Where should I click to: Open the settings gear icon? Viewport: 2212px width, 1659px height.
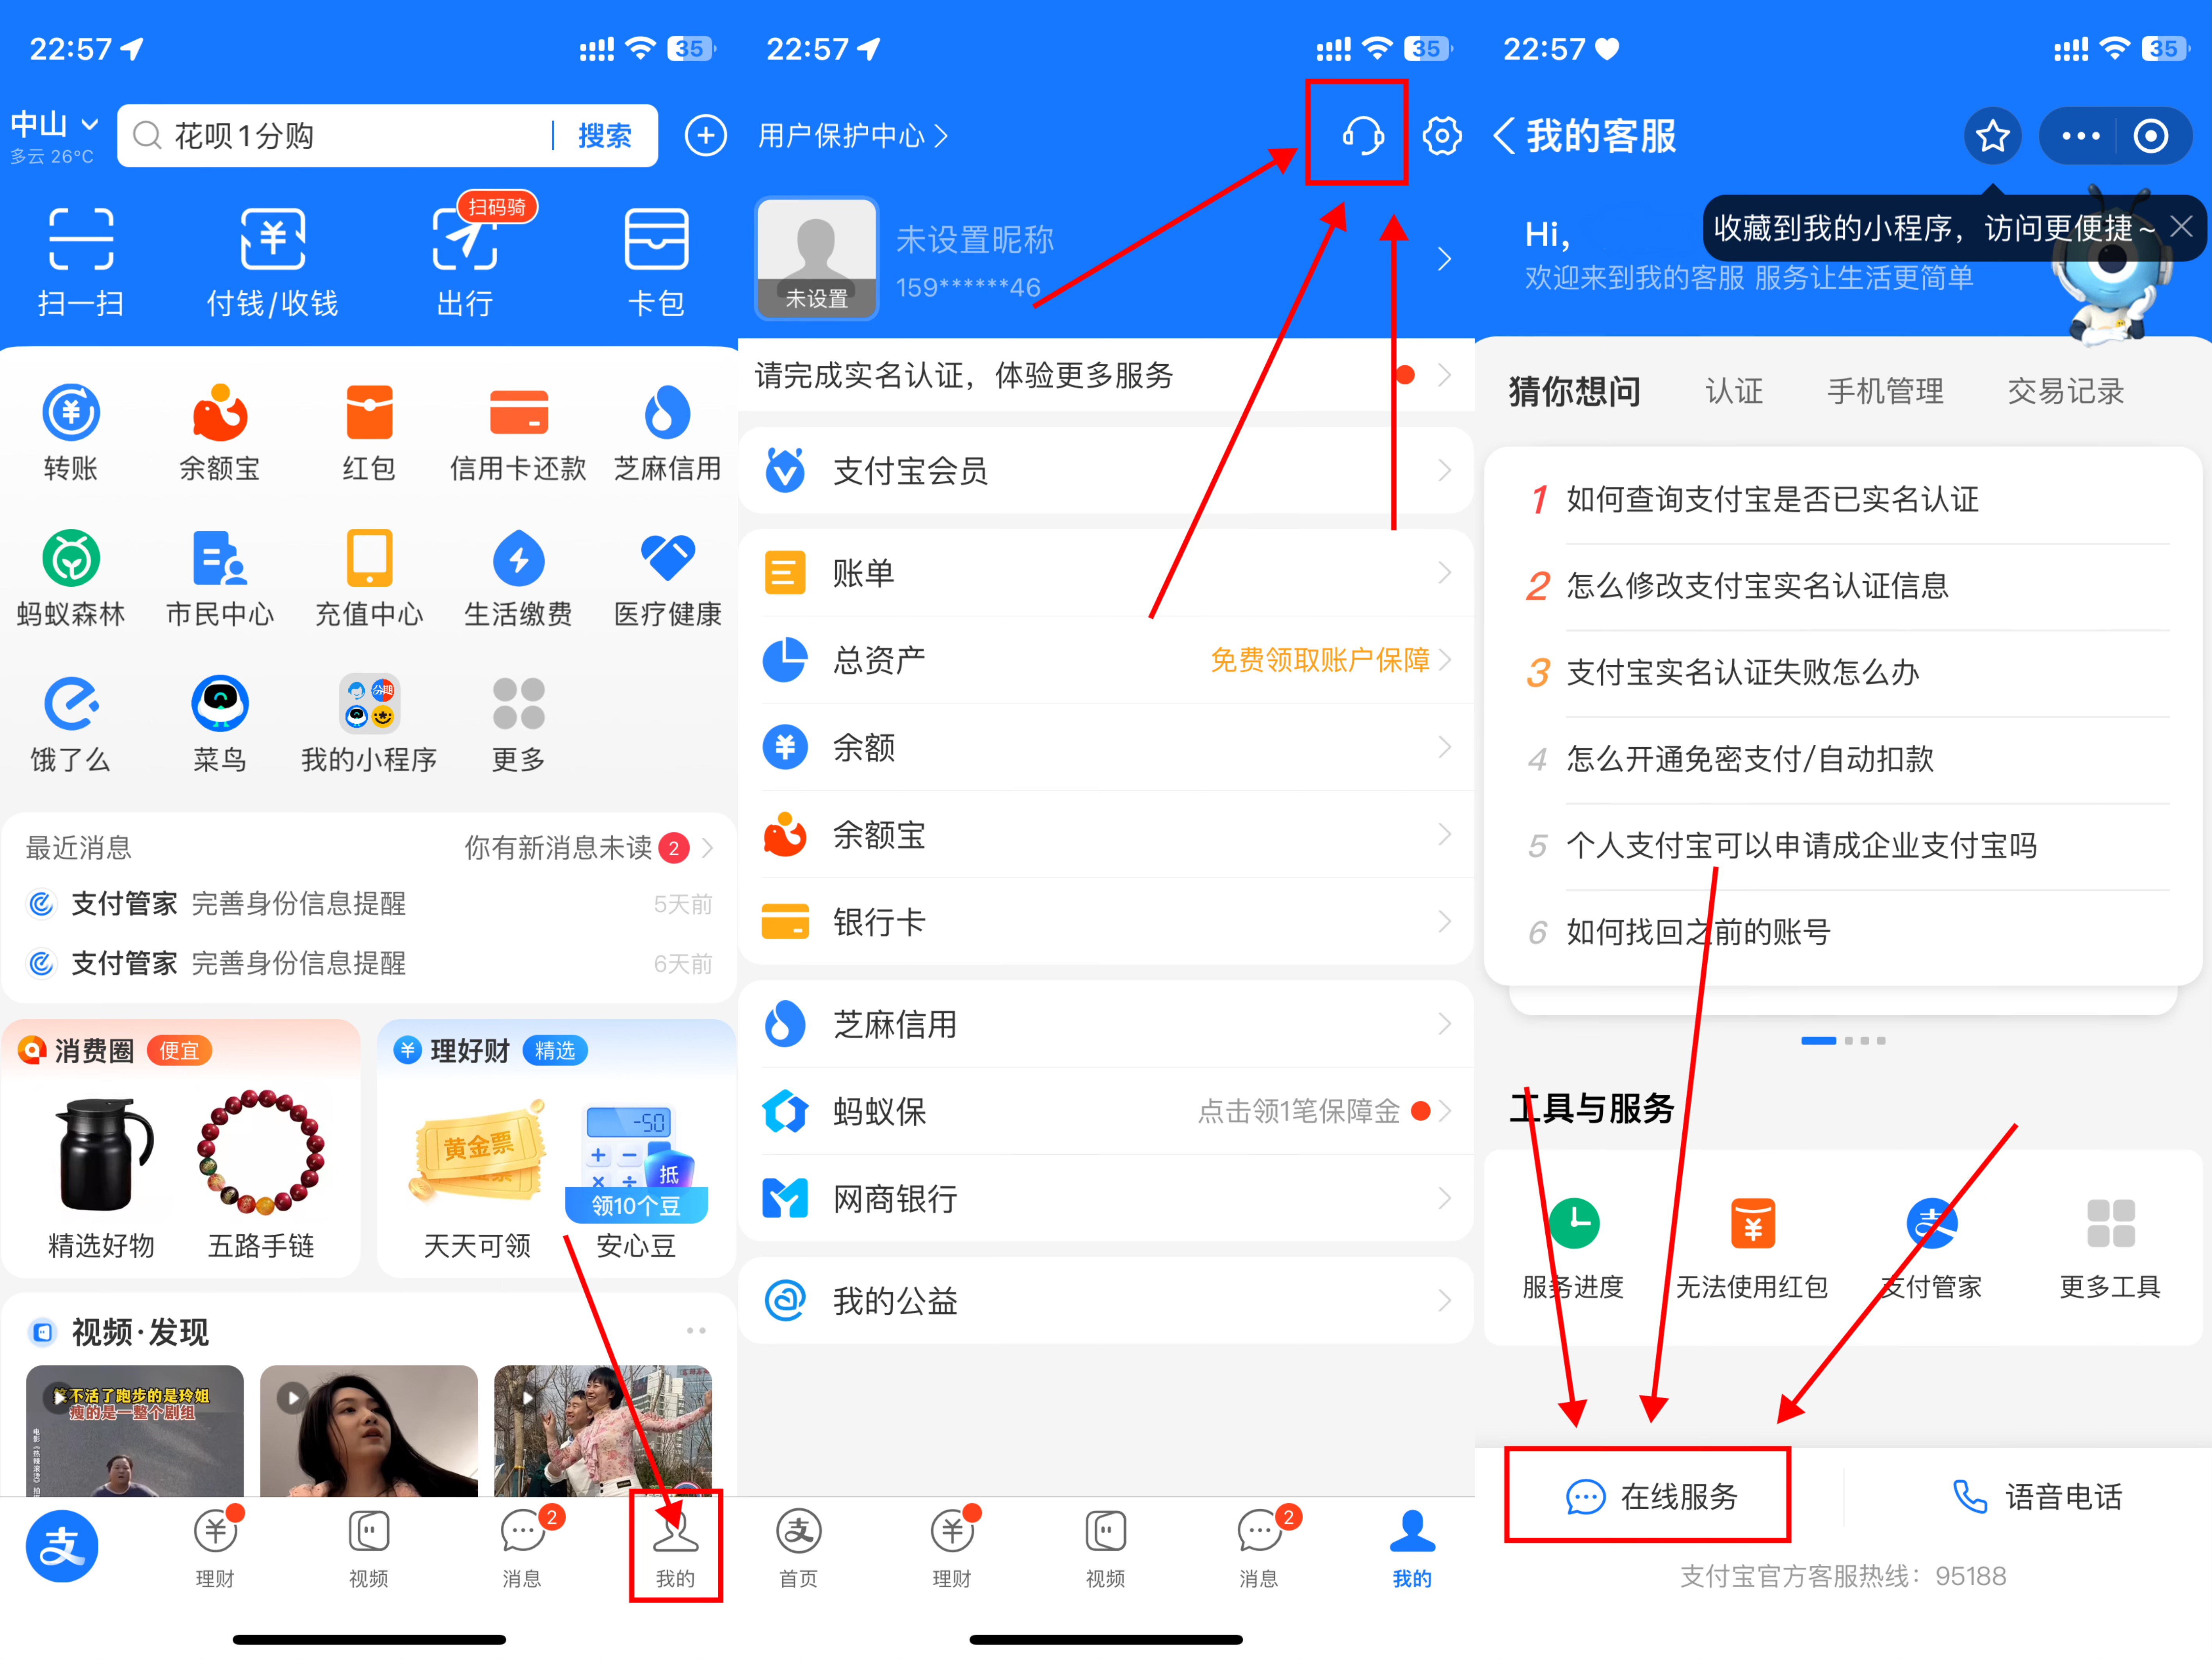click(1441, 135)
